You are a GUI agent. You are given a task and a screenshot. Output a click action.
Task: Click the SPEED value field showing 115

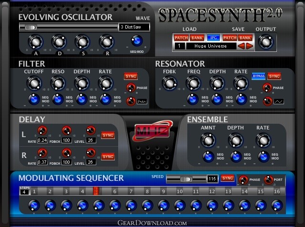tap(213, 178)
